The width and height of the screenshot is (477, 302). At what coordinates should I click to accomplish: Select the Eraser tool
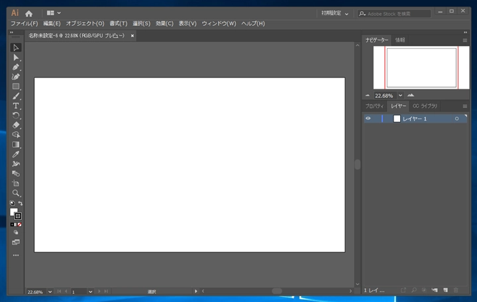16,125
